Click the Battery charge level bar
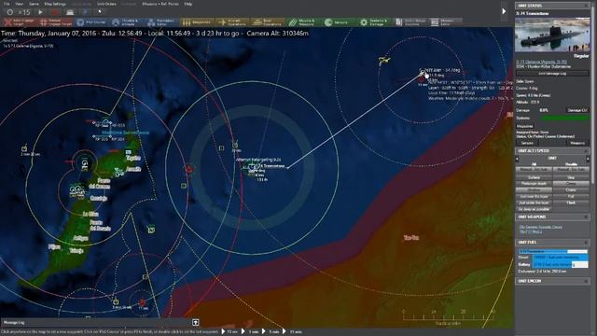This screenshot has width=597, height=336. coord(560,264)
